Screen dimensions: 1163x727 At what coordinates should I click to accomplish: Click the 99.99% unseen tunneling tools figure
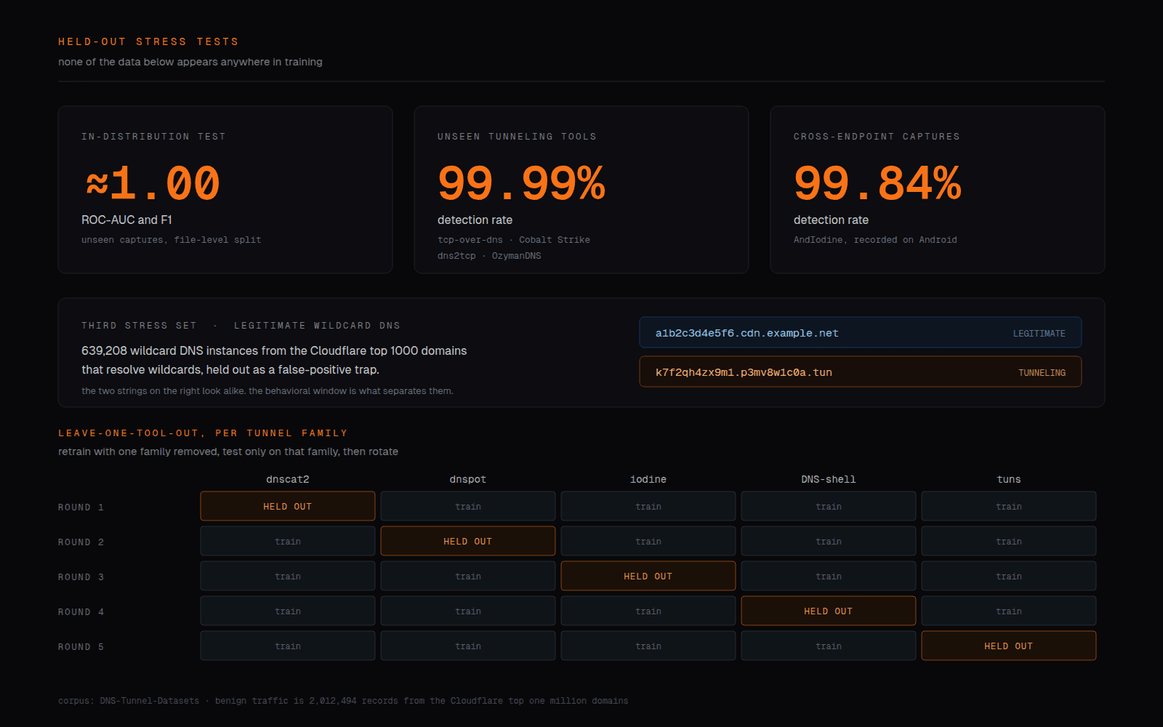click(x=521, y=183)
